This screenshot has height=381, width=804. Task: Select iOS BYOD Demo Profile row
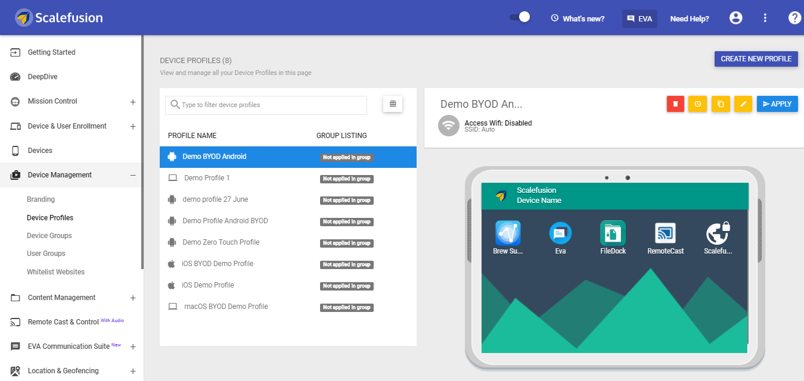click(x=288, y=264)
